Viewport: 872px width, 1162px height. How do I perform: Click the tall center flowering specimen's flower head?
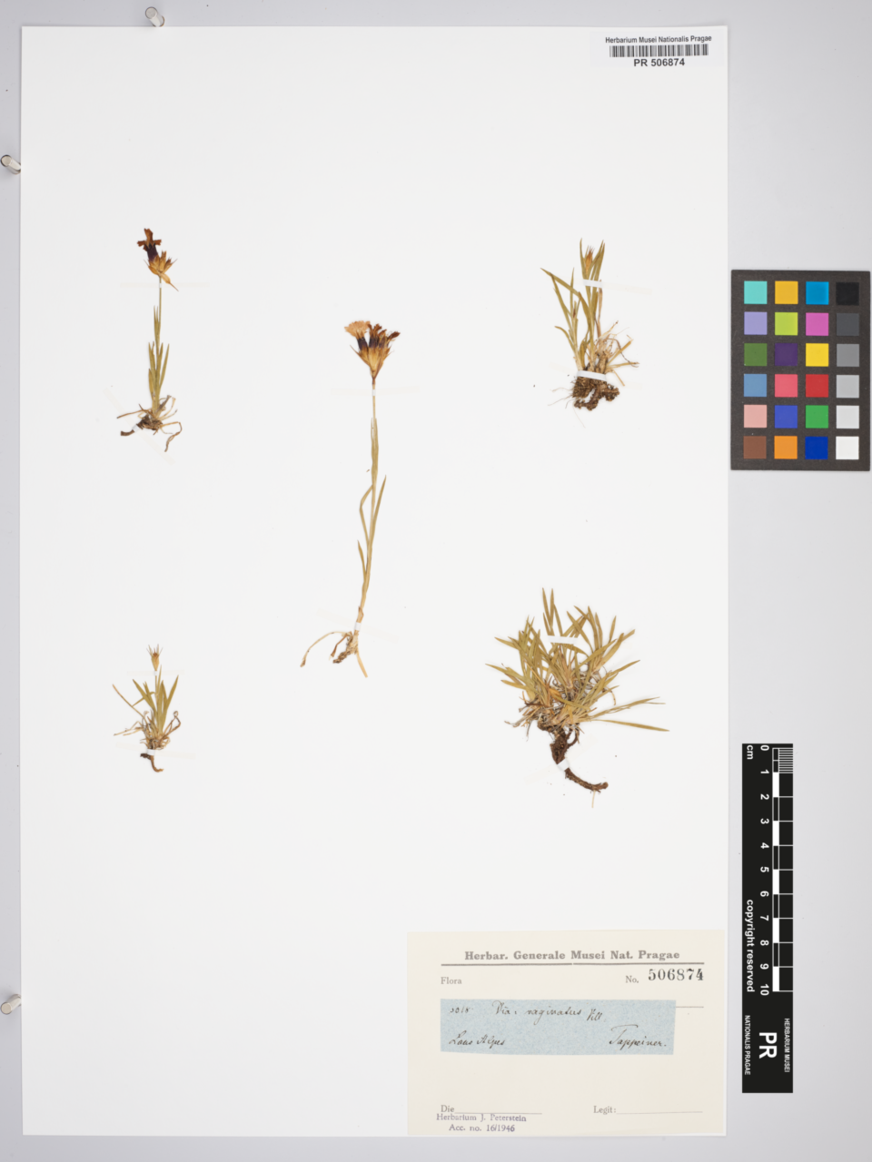tap(372, 345)
